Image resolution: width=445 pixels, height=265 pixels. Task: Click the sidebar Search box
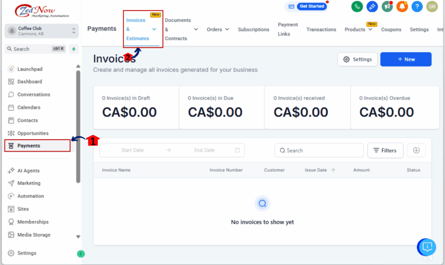tap(36, 49)
